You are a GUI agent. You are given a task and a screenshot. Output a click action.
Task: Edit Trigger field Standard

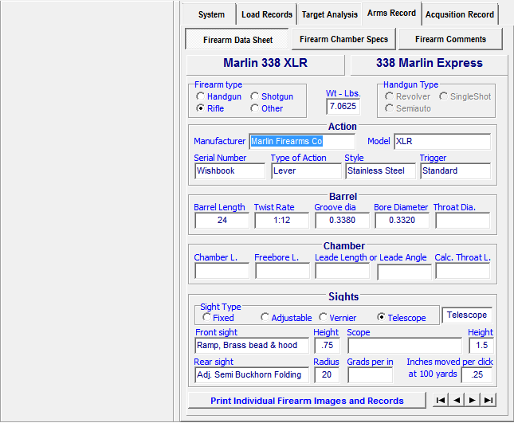point(455,170)
